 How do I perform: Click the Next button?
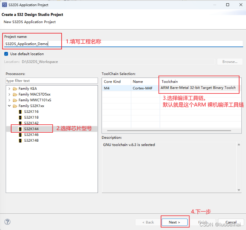(174, 222)
